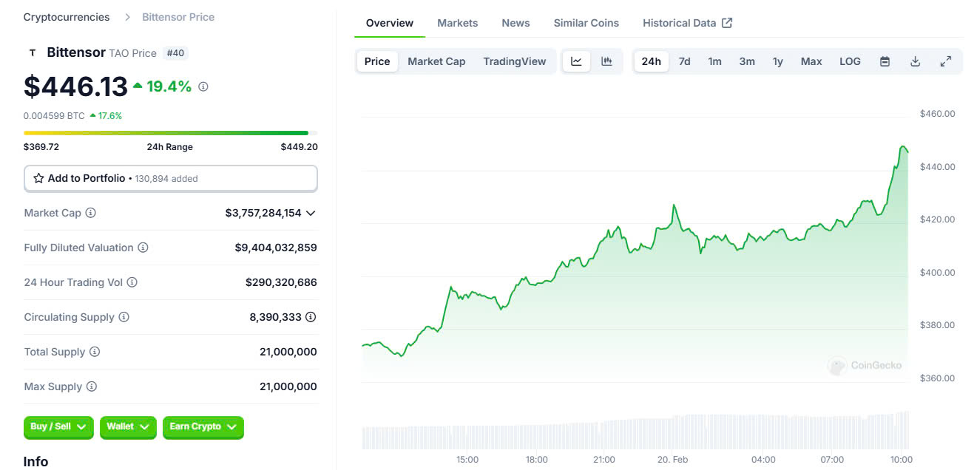
Task: Download chart data using download icon
Action: tap(915, 61)
